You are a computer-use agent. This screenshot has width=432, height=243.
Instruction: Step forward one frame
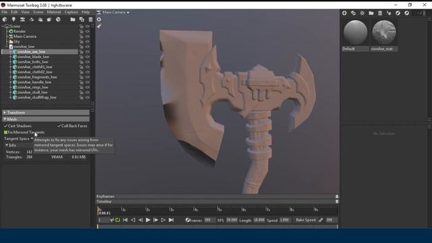156,220
